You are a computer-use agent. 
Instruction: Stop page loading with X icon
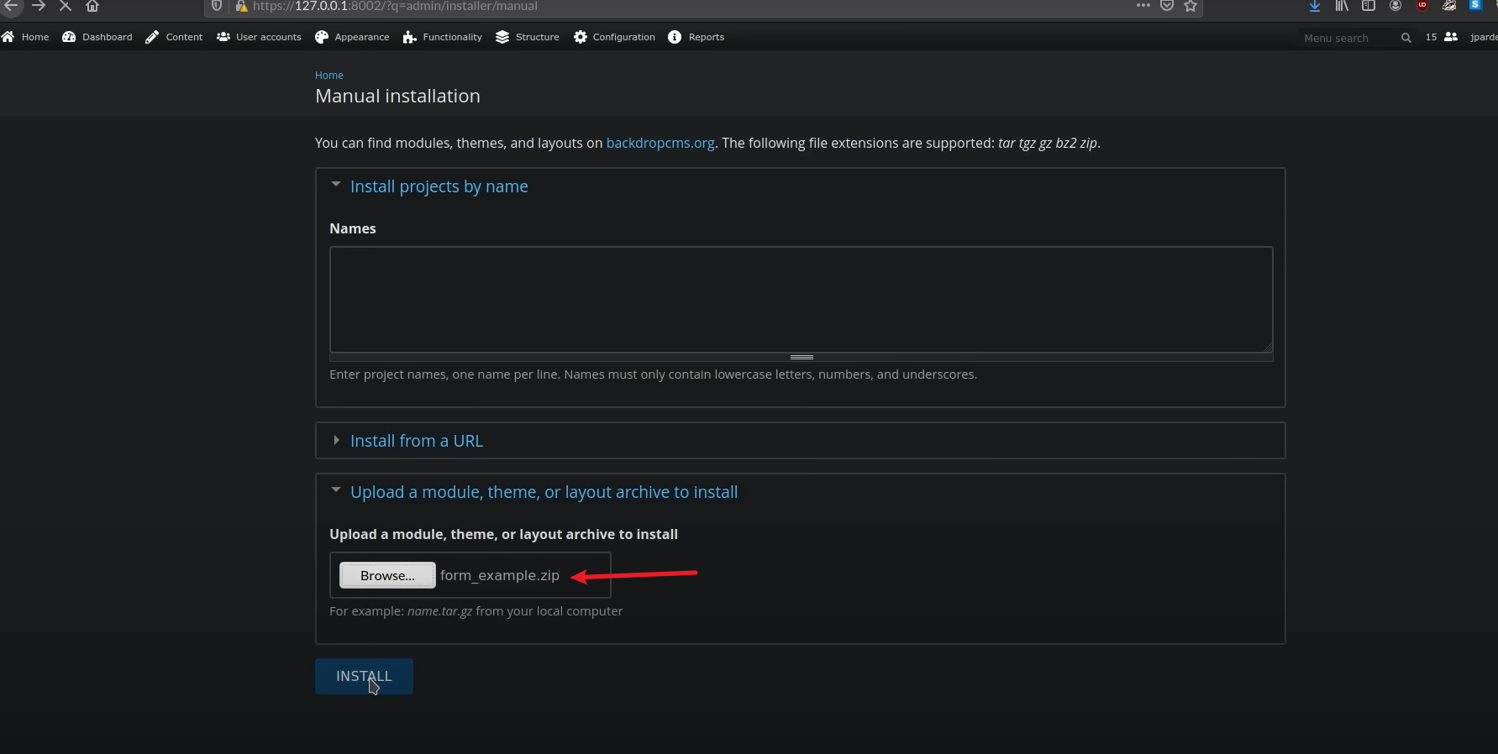click(x=65, y=6)
